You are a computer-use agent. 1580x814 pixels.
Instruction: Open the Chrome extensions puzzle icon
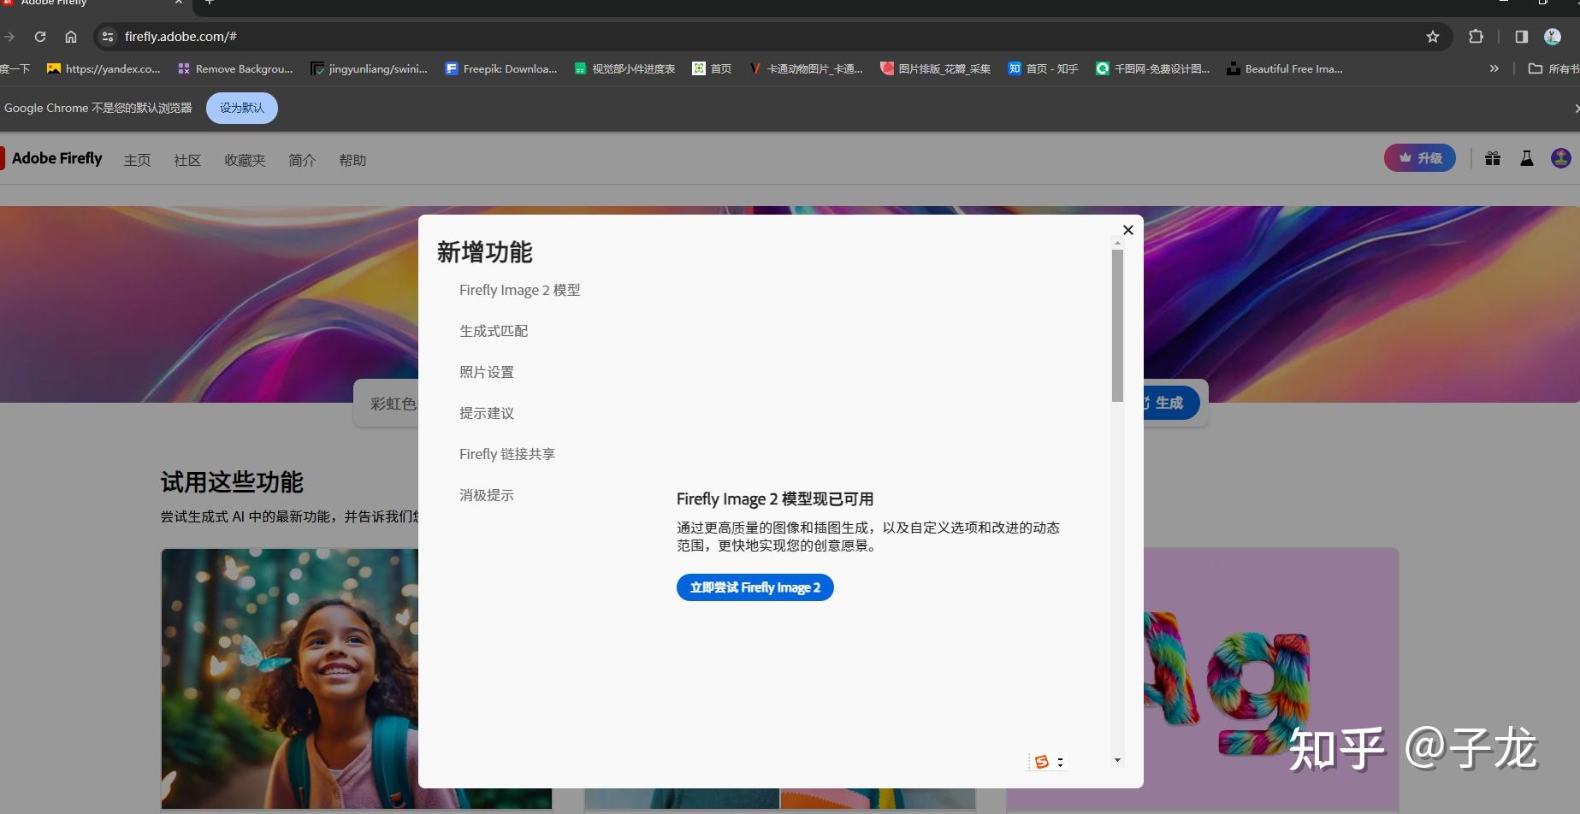[1475, 36]
